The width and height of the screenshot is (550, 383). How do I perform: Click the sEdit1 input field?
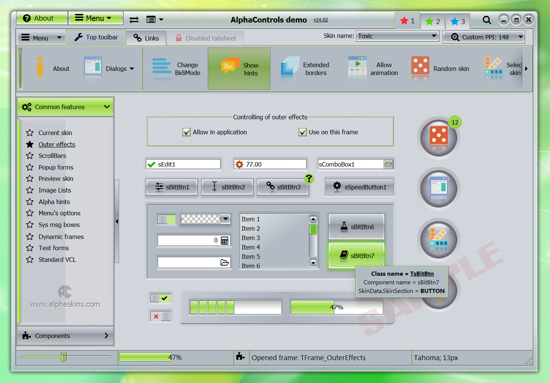(183, 164)
